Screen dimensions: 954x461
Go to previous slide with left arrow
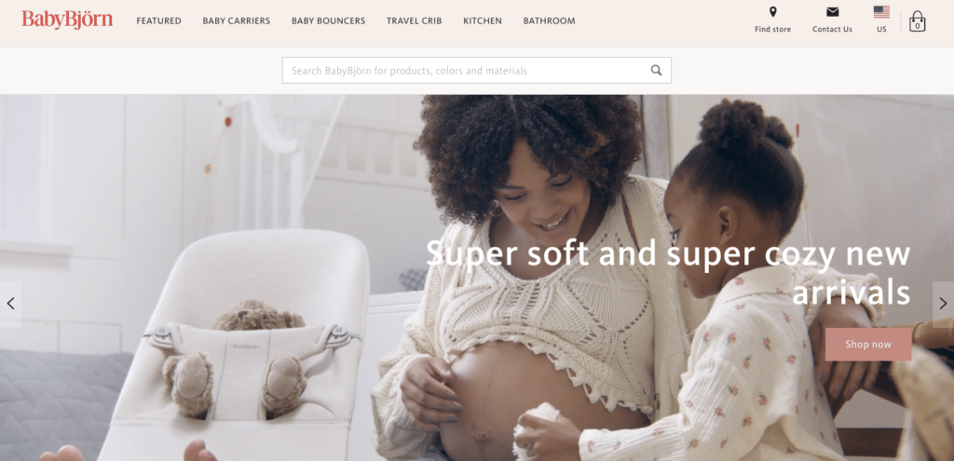10,304
